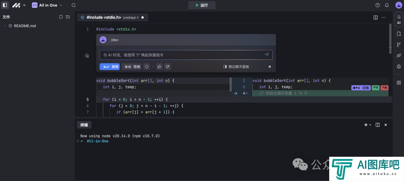The image size is (404, 181).
Task: Give the AI response a thumbs down
Action: (168, 67)
